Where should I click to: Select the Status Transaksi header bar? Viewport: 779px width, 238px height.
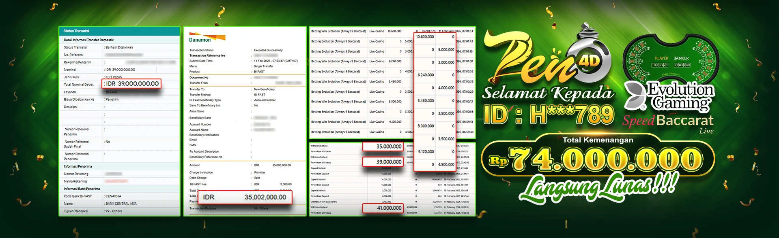coord(119,31)
